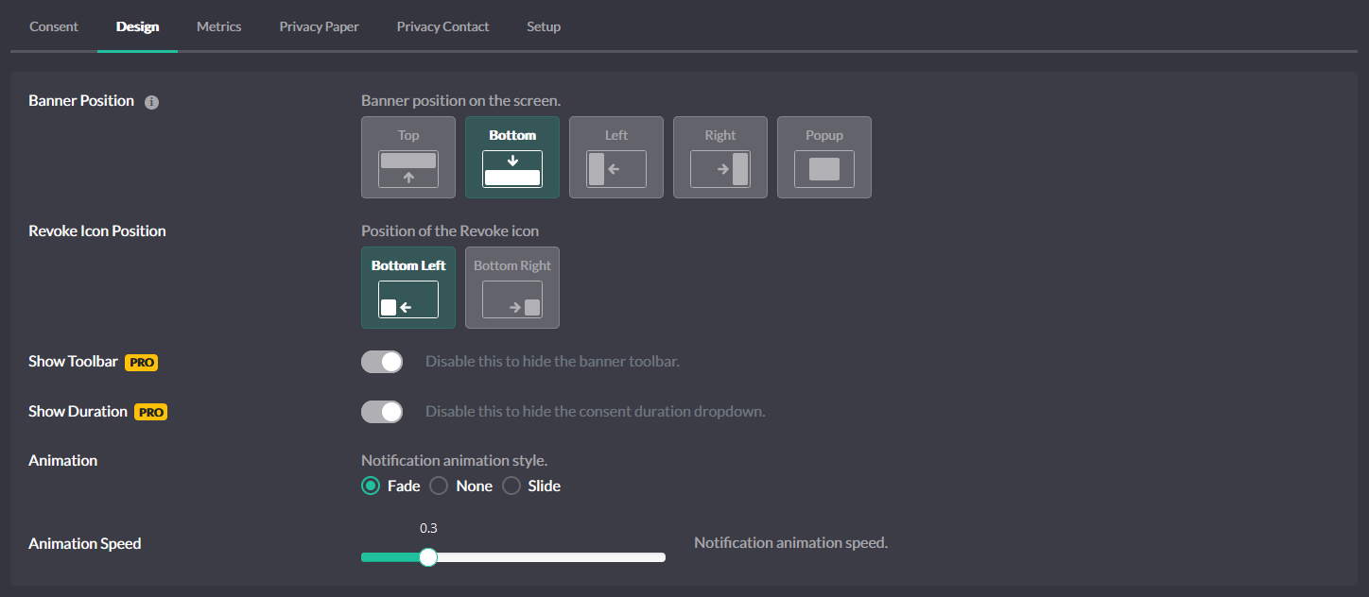This screenshot has width=1369, height=597.
Task: Choose the Left banner position icon
Action: click(x=615, y=158)
